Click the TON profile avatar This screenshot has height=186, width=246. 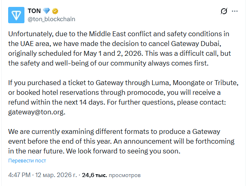[16, 14]
